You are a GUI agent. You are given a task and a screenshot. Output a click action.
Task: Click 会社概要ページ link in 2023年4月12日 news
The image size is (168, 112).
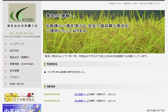[82, 94]
